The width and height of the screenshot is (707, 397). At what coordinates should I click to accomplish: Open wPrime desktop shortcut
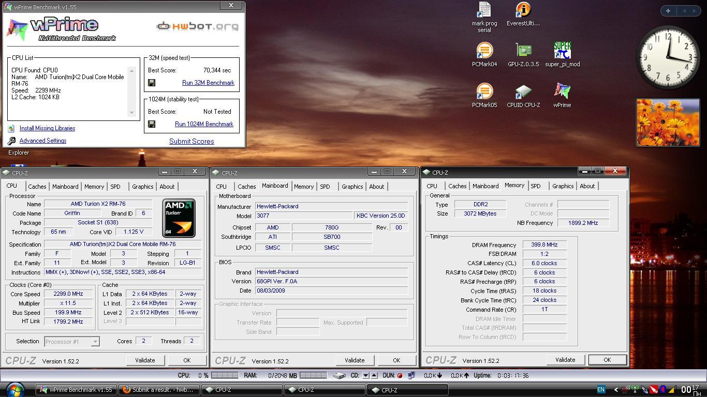[x=562, y=96]
